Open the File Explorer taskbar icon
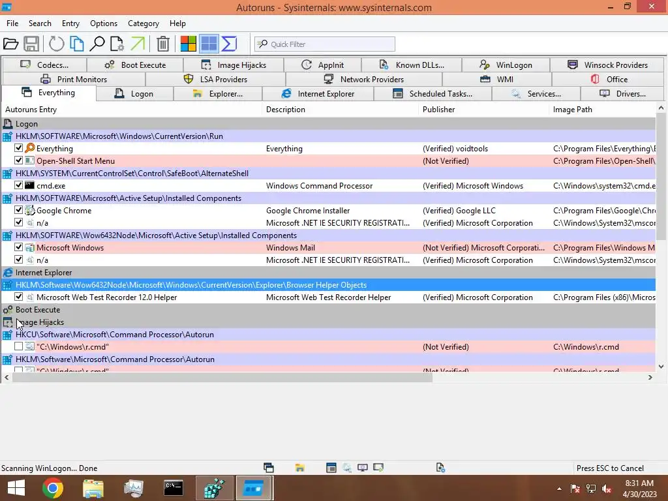This screenshot has width=668, height=501. click(x=93, y=488)
